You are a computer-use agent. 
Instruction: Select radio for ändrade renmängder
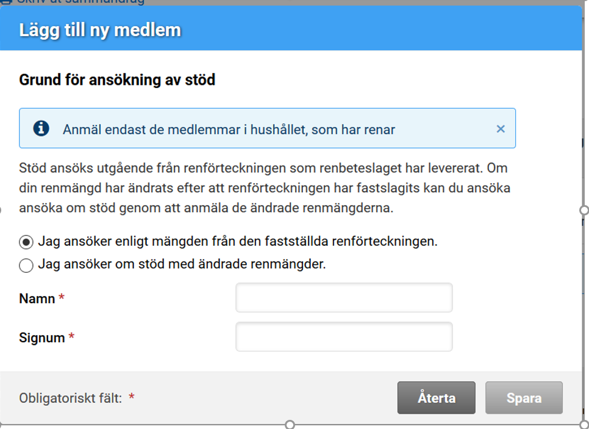coord(26,265)
